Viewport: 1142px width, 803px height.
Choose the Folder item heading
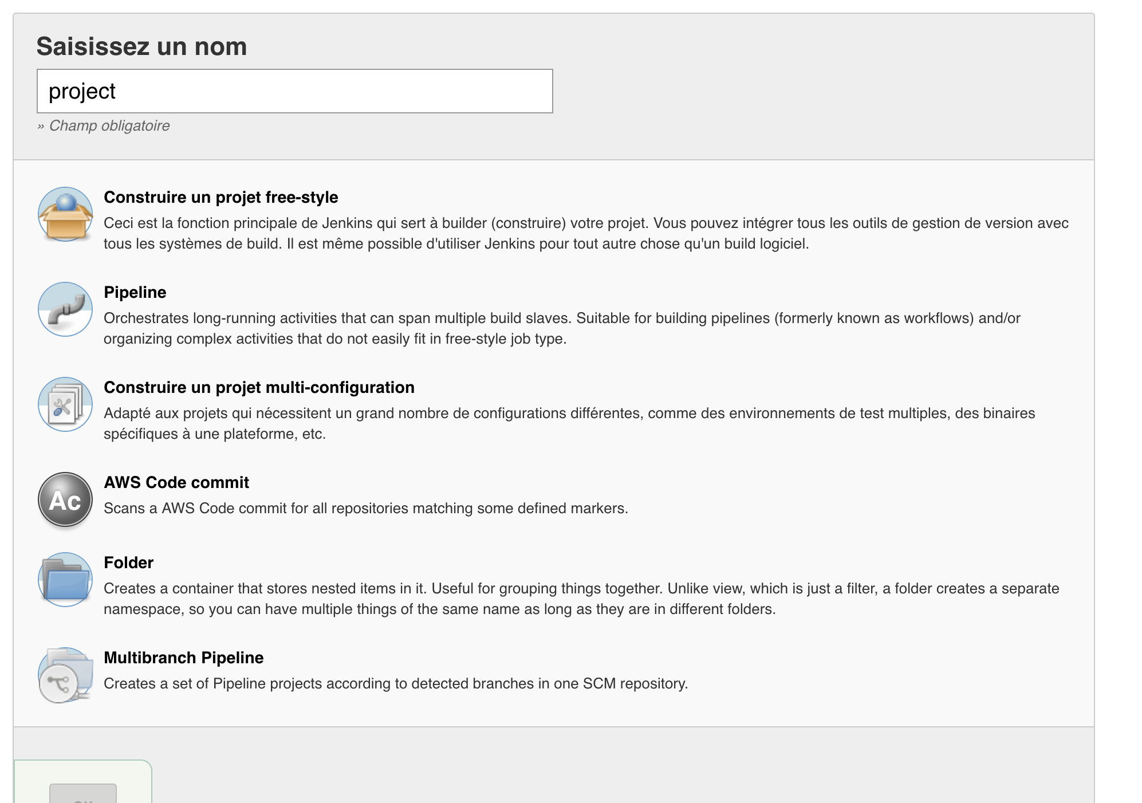128,562
